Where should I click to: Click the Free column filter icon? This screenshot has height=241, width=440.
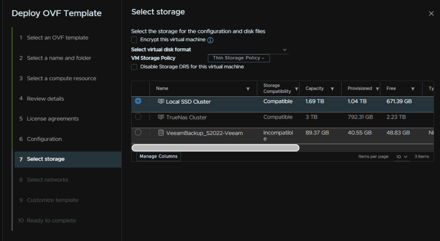(413, 89)
